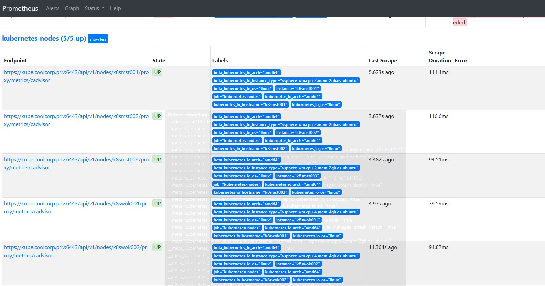Open the Prometheus home link
The height and width of the screenshot is (286, 545).
[x=20, y=8]
